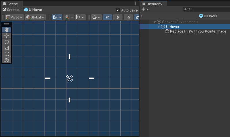Toggle scene lighting button
The height and width of the screenshot is (137, 230).
pos(118,17)
